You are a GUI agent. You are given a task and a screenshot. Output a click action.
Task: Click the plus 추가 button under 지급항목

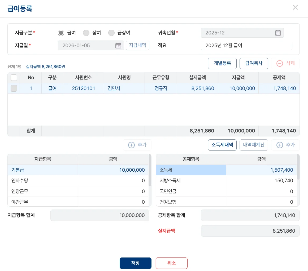point(137,145)
